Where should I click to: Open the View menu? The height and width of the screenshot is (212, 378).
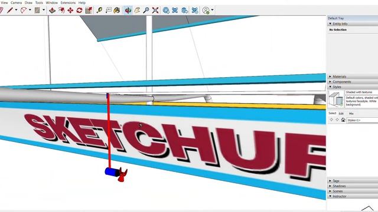[x=4, y=2]
